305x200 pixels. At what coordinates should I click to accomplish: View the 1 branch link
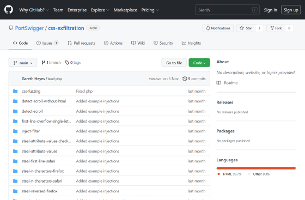coord(51,63)
